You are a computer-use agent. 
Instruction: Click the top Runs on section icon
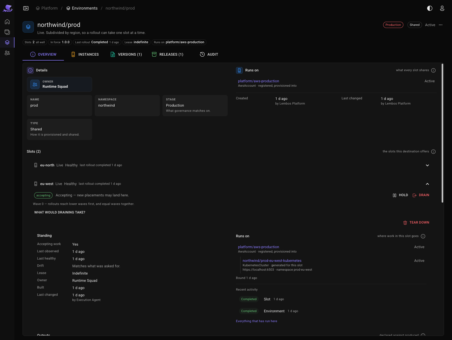pyautogui.click(x=239, y=70)
